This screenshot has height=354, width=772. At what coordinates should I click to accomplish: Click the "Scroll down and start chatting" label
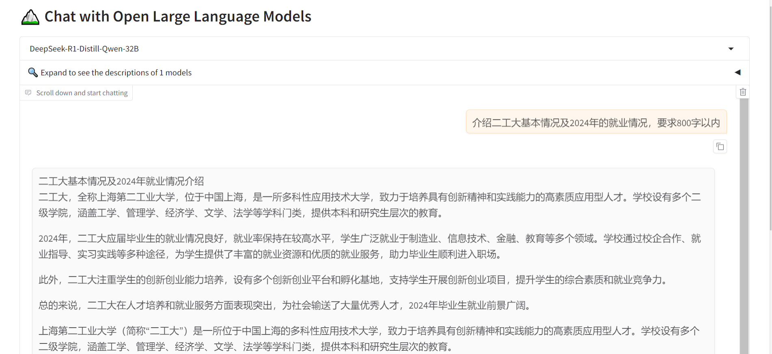(x=82, y=93)
